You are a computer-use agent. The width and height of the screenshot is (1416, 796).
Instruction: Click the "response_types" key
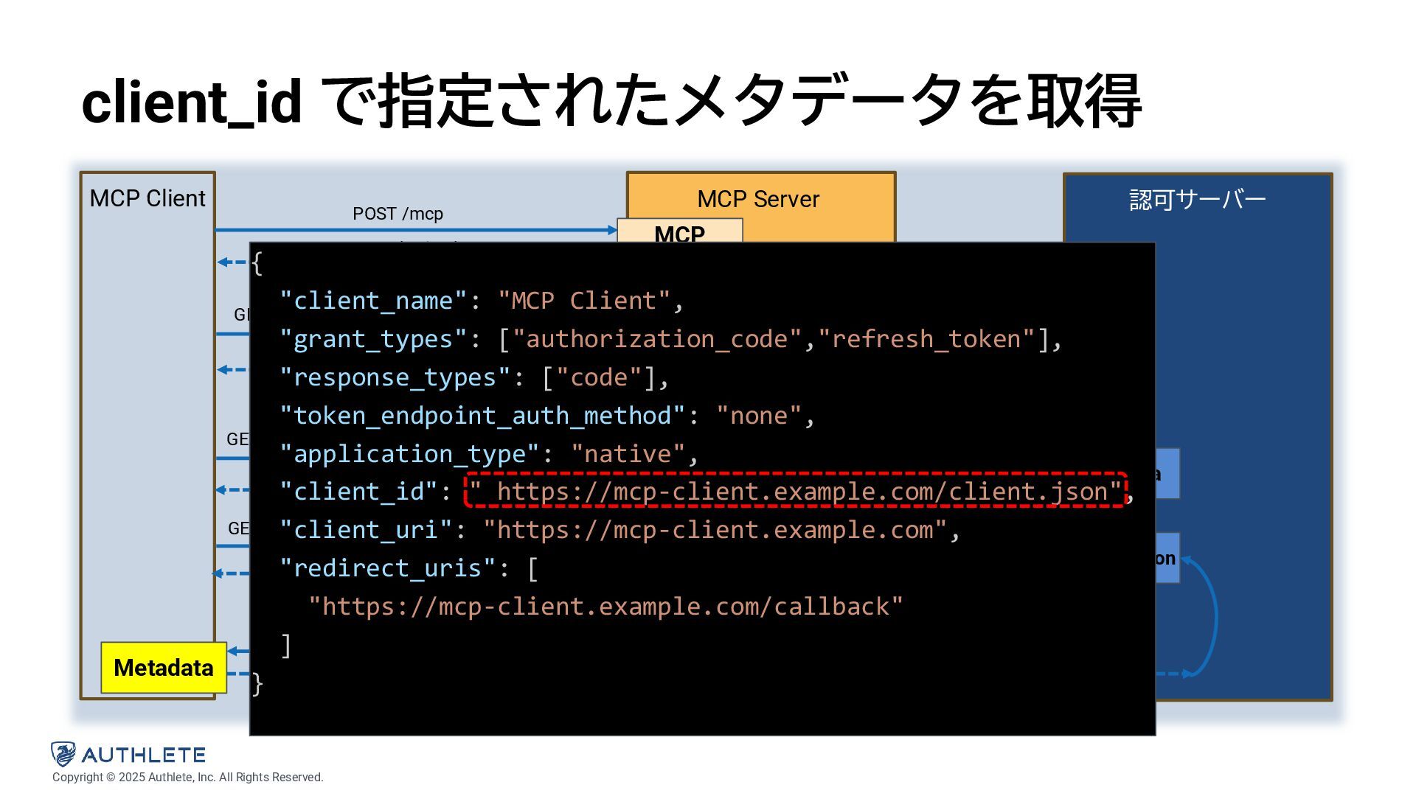tap(395, 377)
